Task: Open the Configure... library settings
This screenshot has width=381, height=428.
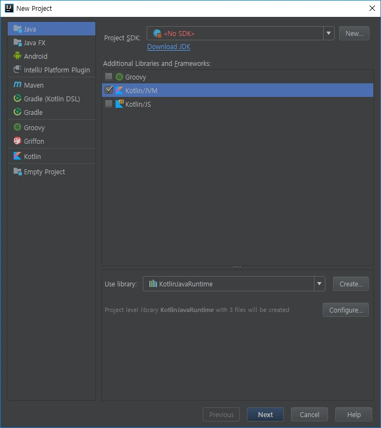Action: (346, 310)
